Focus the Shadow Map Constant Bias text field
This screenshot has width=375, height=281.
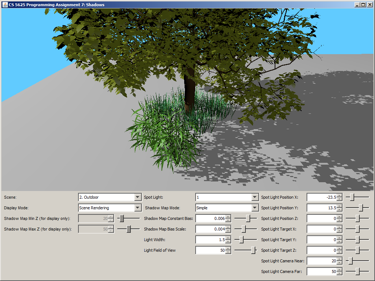pos(210,218)
